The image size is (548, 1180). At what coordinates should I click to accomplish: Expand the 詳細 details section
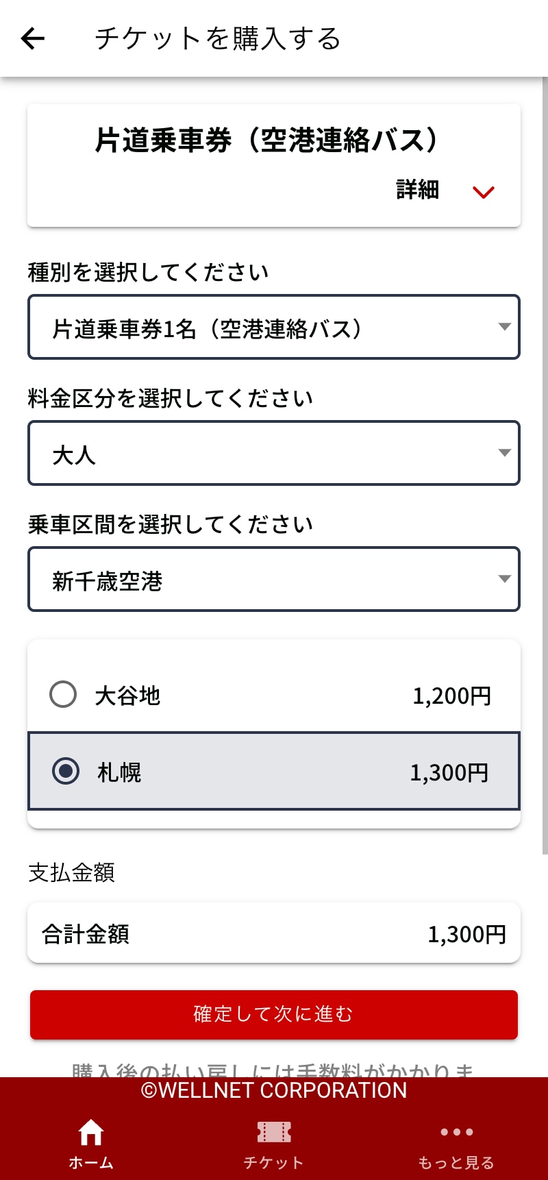418,190
